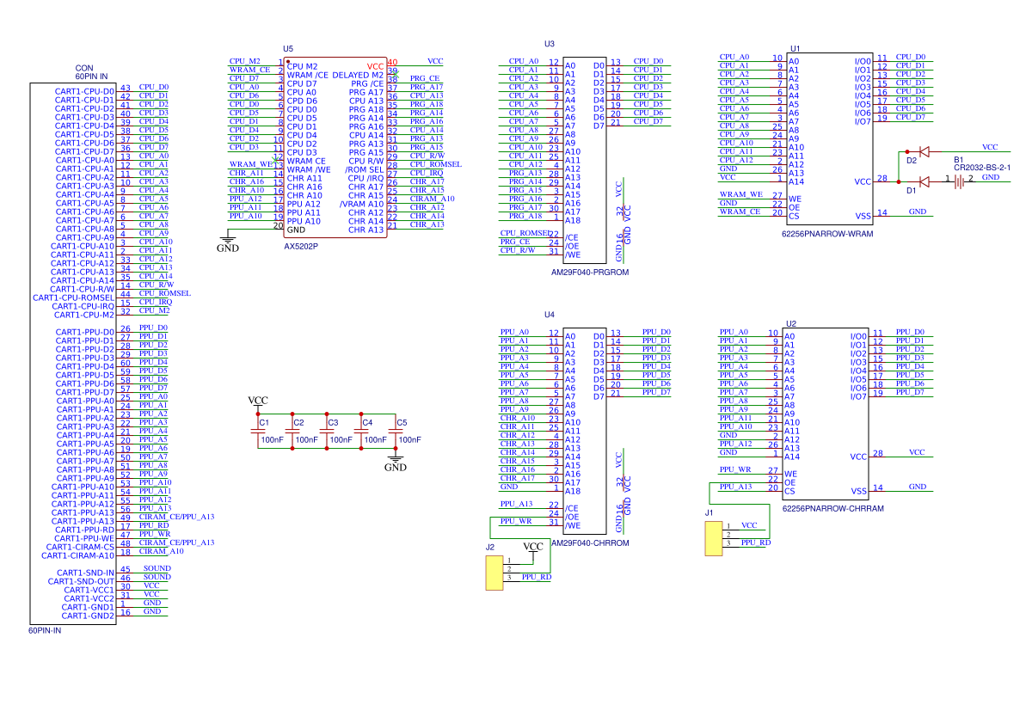The width and height of the screenshot is (1032, 711).
Task: Select the 62256PNARROW-WRAM label
Action: pyautogui.click(x=826, y=233)
